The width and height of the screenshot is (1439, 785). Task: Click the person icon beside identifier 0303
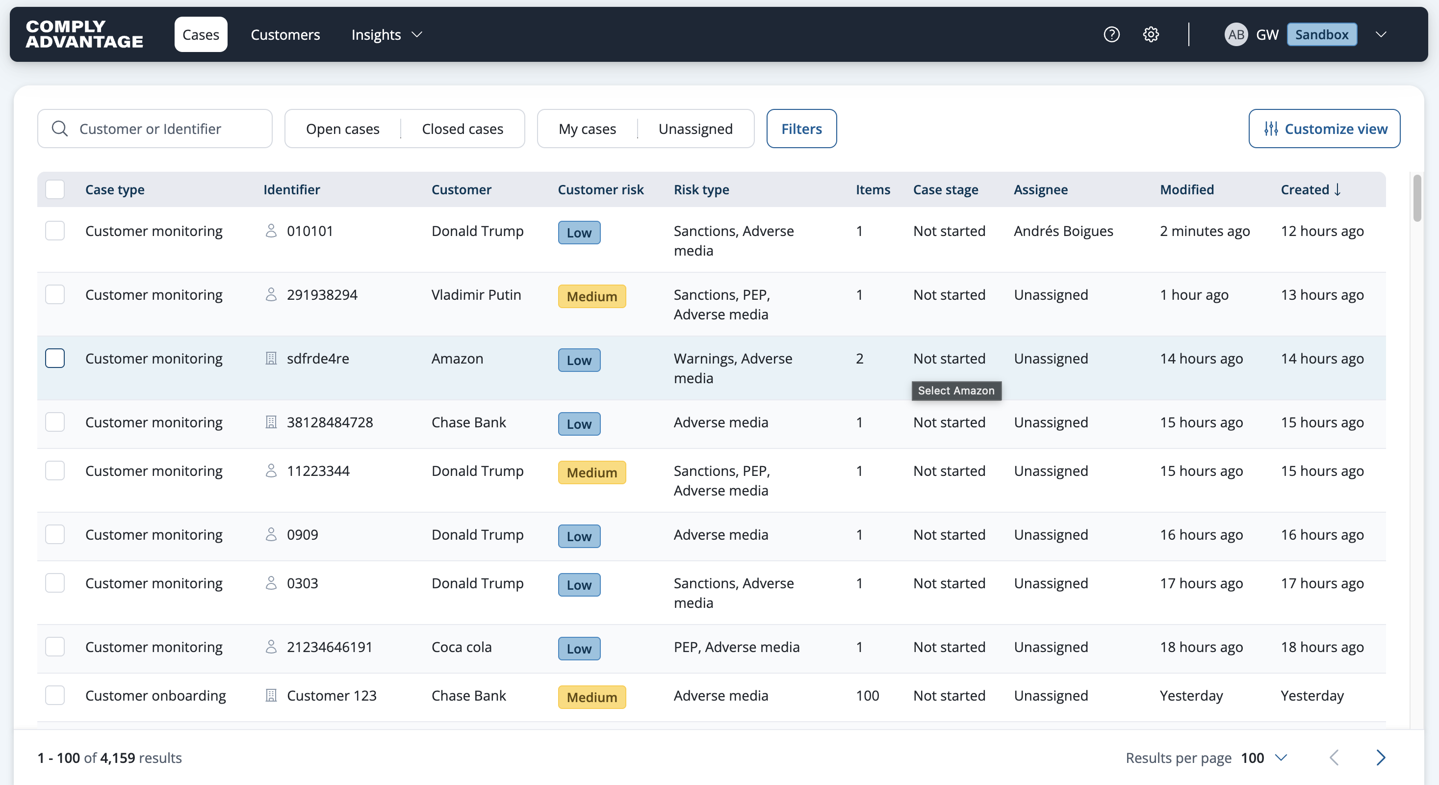(271, 583)
